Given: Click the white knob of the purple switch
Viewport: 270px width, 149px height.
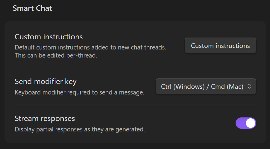Looking at the screenshot, I should coord(251,123).
